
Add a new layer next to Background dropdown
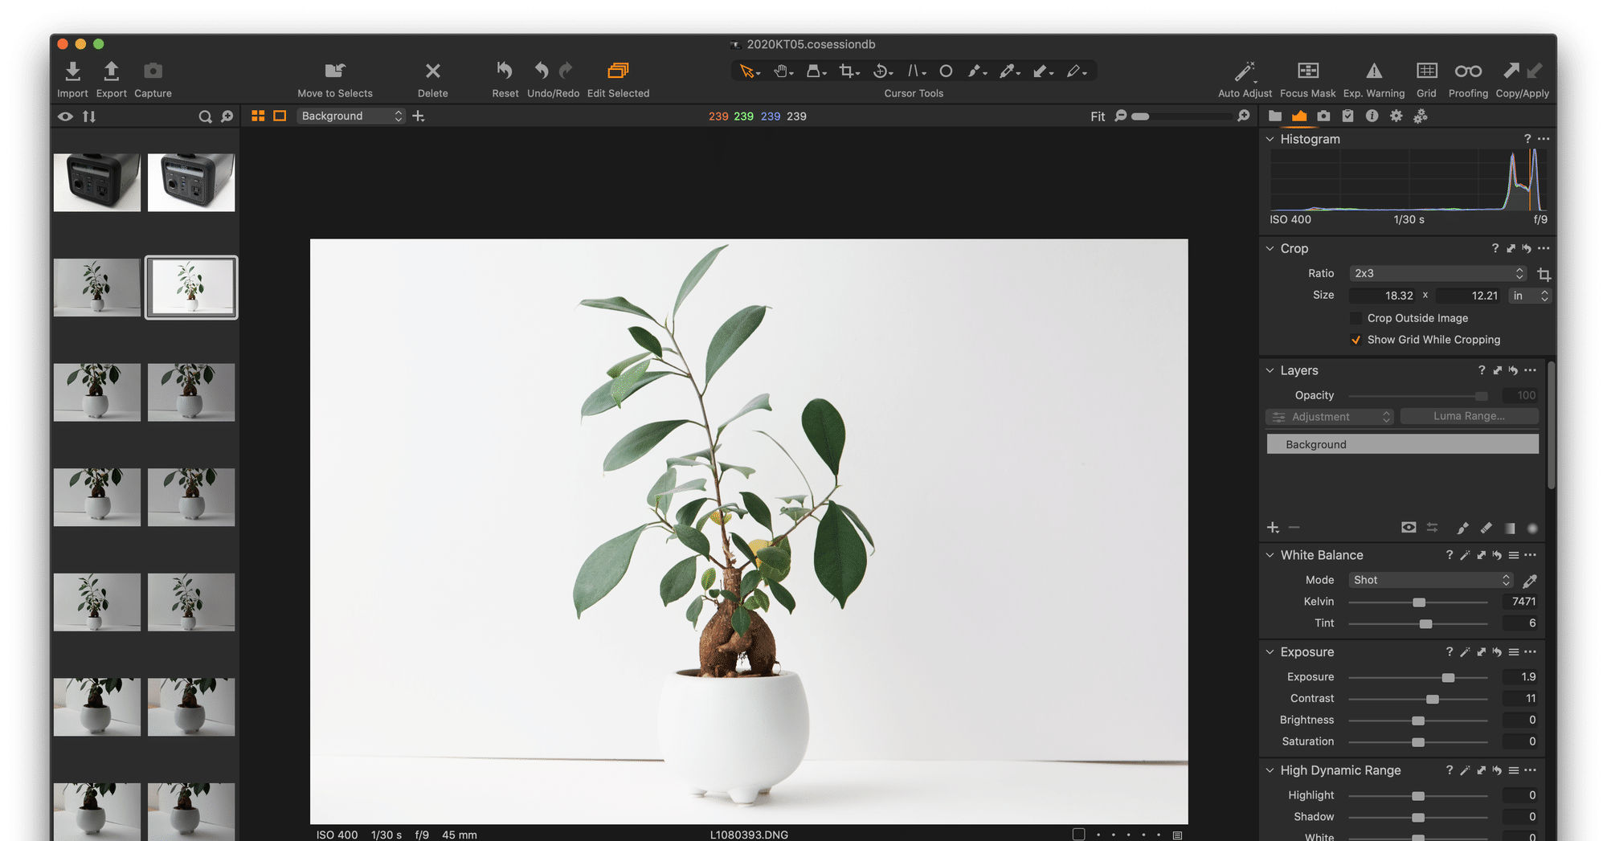[x=419, y=116]
